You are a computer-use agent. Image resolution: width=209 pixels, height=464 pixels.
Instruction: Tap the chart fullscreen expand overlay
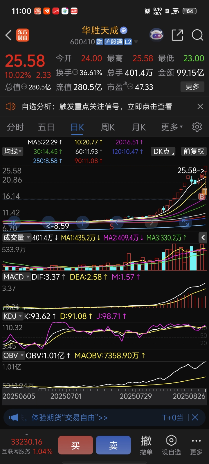tap(185, 222)
